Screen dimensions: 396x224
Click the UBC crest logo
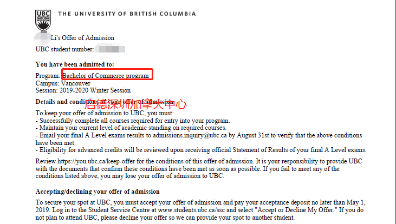click(x=43, y=21)
